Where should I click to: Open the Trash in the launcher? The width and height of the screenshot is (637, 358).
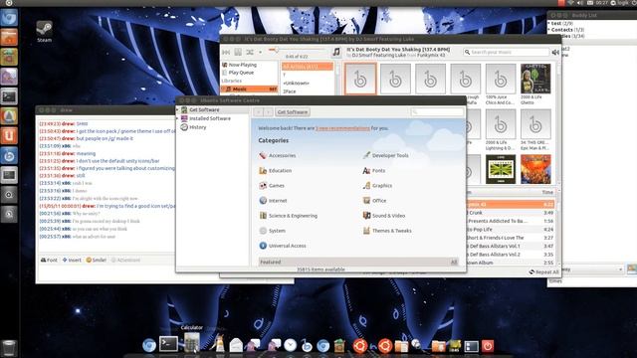[9, 347]
